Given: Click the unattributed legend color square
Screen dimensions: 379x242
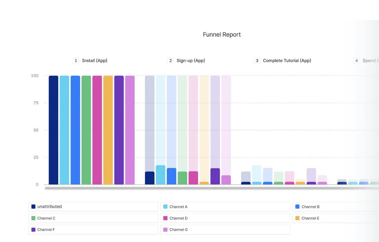Looking at the screenshot, I should coord(34,206).
